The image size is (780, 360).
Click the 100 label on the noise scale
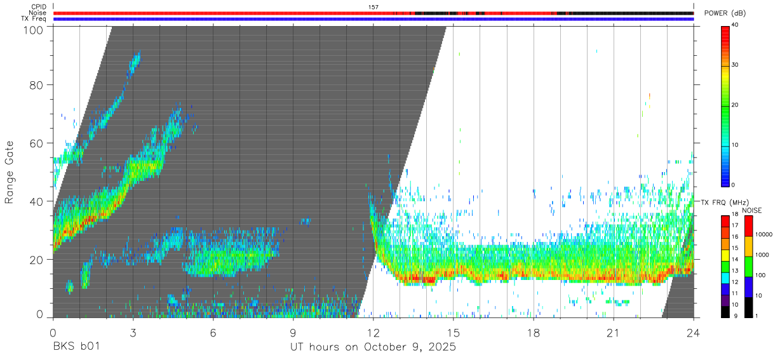click(x=760, y=274)
